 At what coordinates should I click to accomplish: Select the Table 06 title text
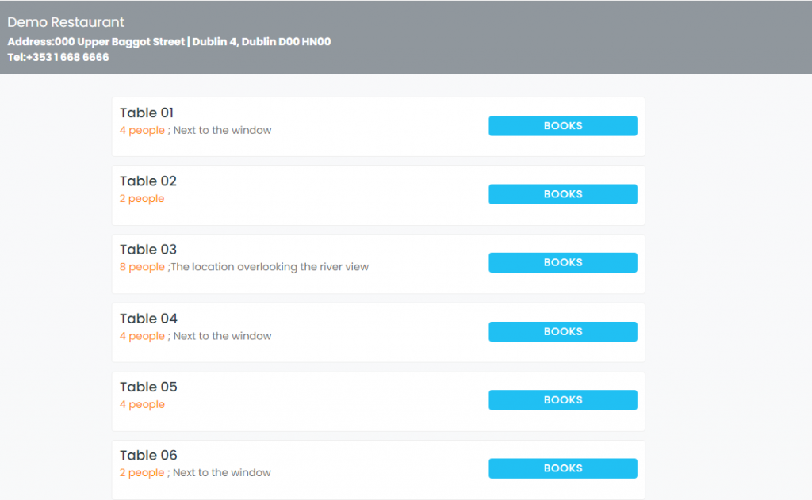148,455
